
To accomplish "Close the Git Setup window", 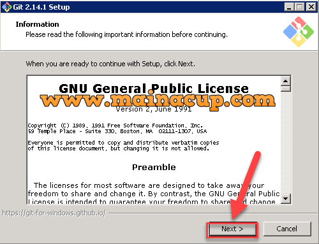I will pos(311,7).
